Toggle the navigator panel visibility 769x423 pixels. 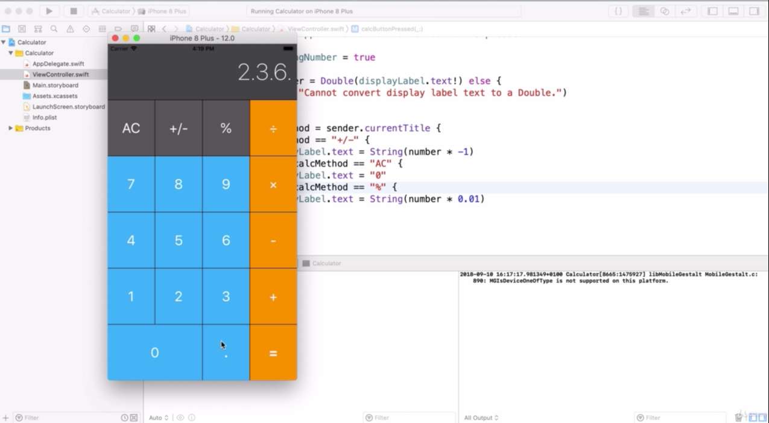pos(712,11)
